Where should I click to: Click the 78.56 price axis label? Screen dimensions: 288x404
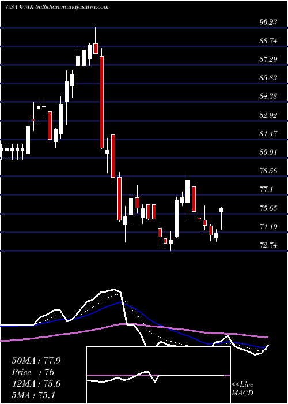pos(268,171)
